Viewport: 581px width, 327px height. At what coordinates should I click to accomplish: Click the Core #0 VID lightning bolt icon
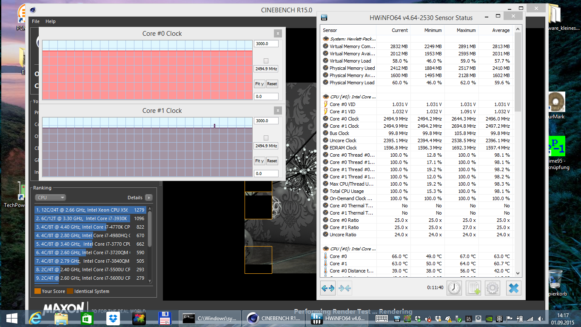click(326, 104)
